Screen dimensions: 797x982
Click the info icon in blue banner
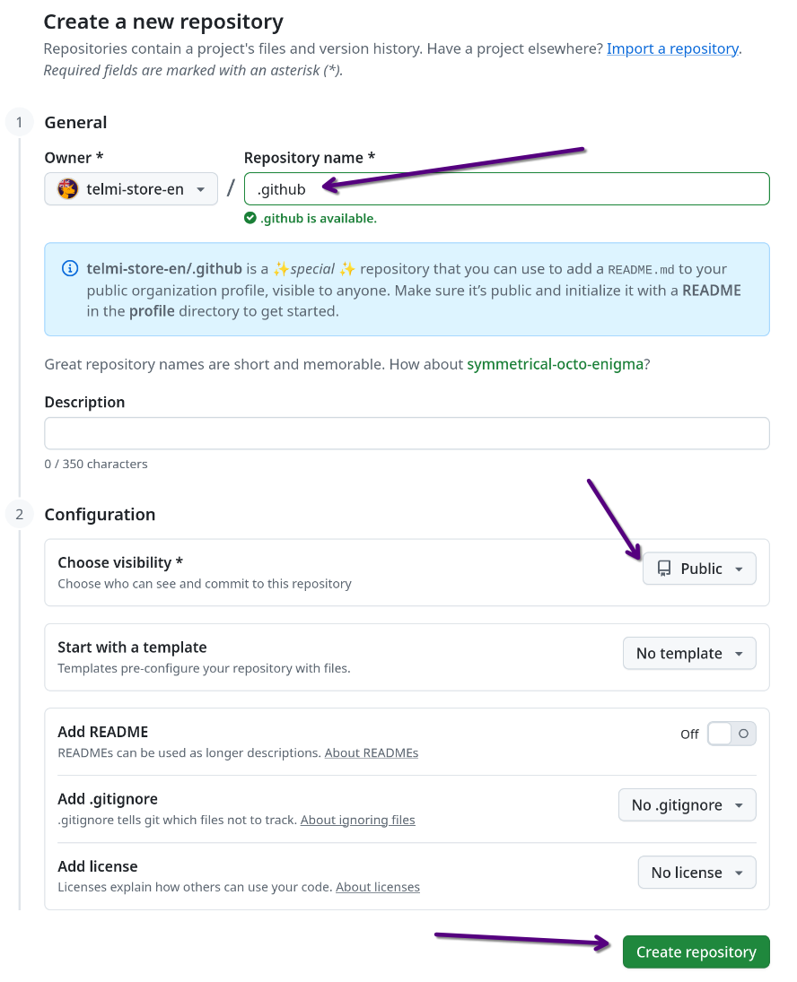coord(69,268)
